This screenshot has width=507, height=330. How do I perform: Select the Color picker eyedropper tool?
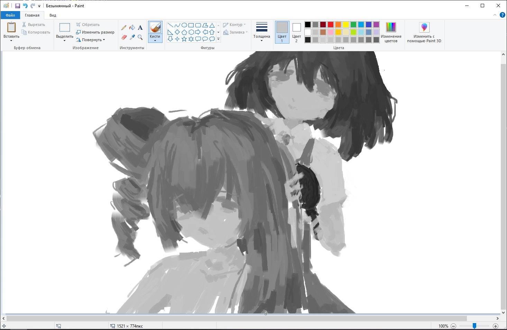point(132,37)
